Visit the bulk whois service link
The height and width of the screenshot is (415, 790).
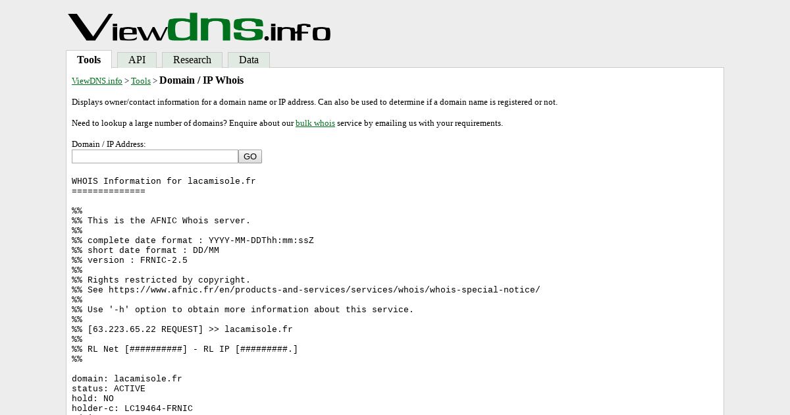coord(315,123)
